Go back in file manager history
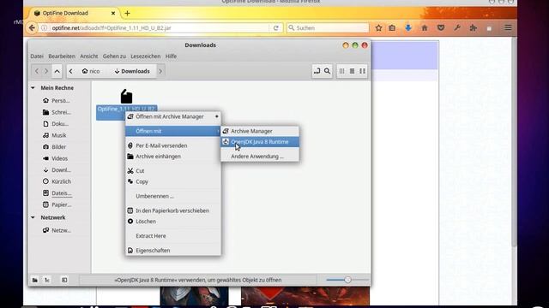This screenshot has width=549, height=308. [37, 71]
